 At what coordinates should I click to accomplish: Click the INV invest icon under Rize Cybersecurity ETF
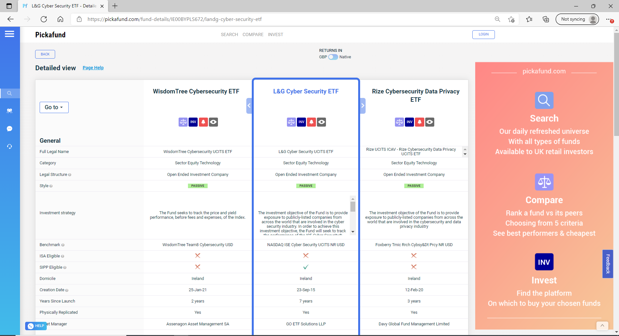click(409, 122)
